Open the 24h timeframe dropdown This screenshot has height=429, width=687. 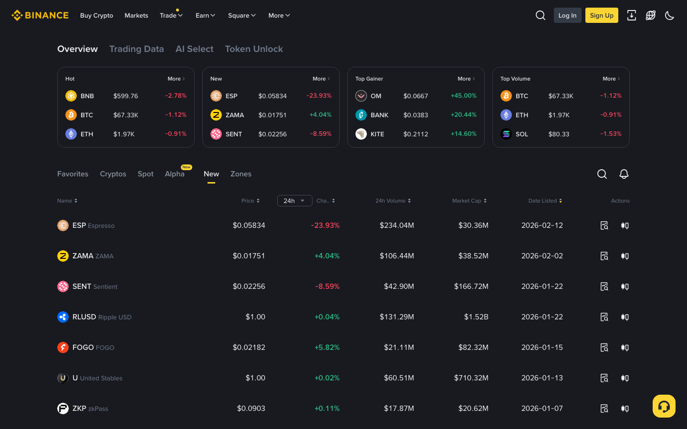[294, 201]
